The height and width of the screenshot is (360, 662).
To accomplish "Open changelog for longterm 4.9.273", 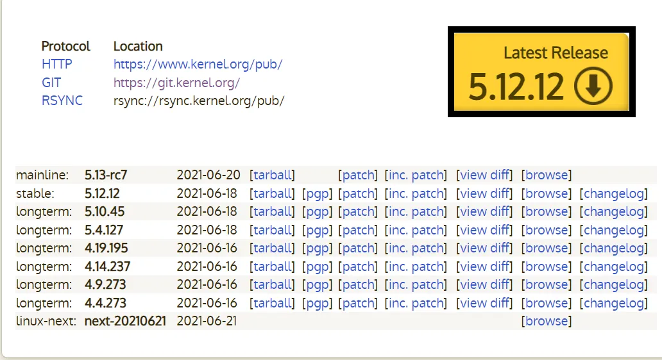I will [x=613, y=285].
